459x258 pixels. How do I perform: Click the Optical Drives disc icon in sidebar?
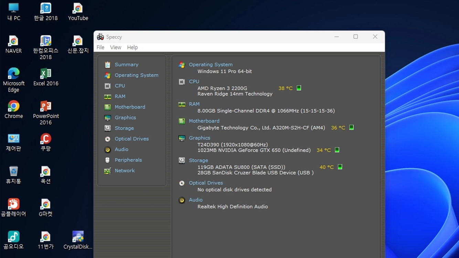click(108, 139)
